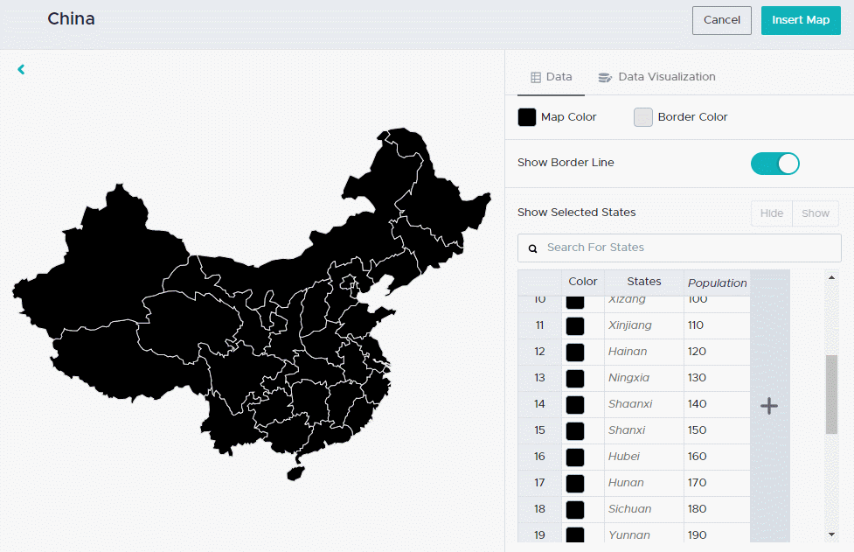This screenshot has height=552, width=854.
Task: Focus the Search For States field
Action: point(679,248)
